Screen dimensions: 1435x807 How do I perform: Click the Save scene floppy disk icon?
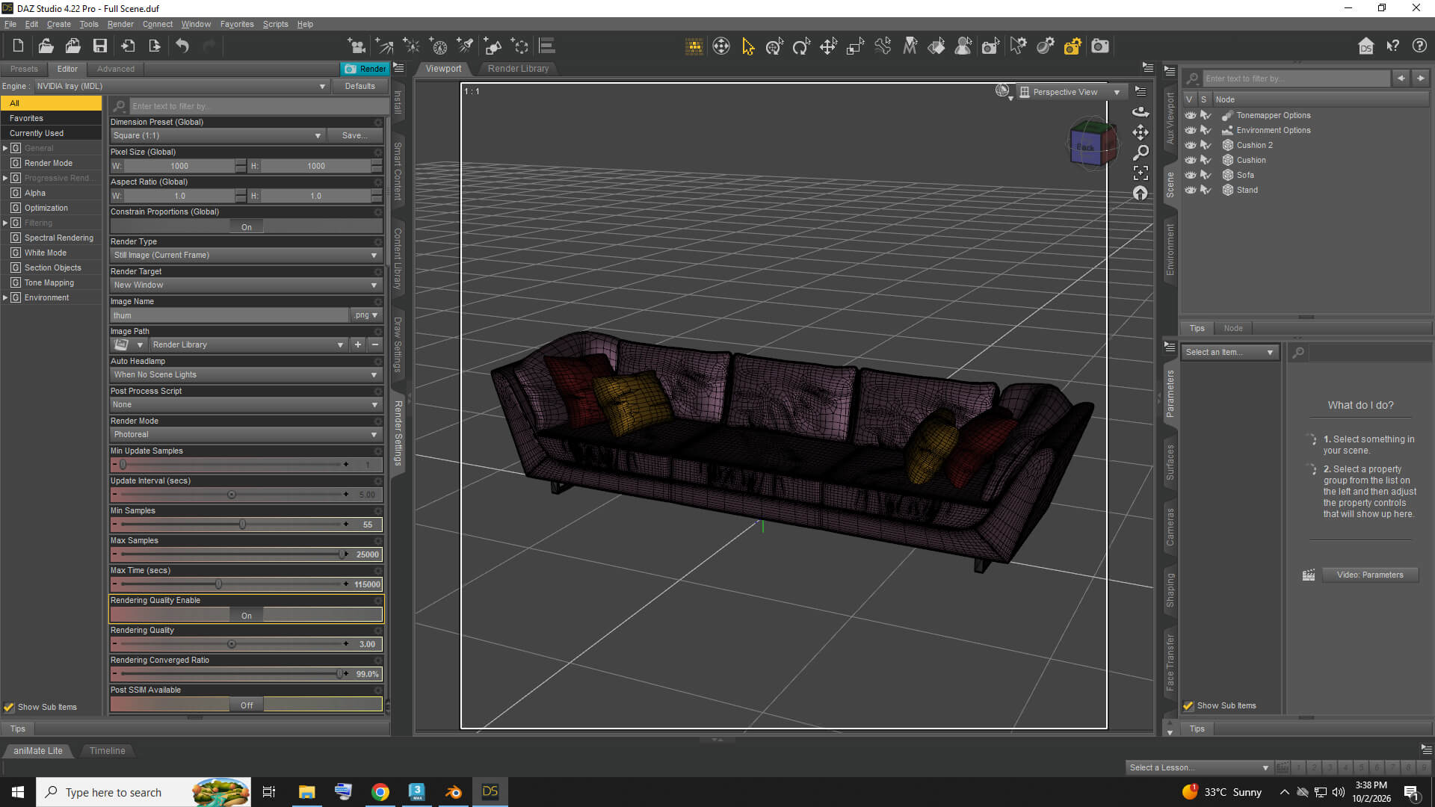tap(99, 46)
